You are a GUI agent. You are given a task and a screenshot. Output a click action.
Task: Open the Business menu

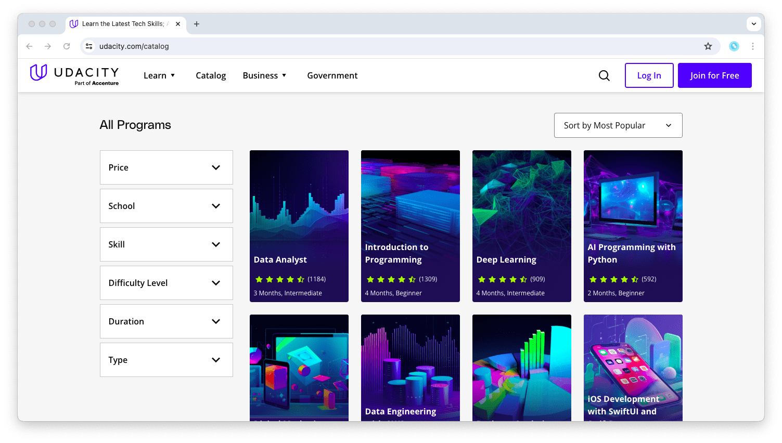pyautogui.click(x=264, y=75)
